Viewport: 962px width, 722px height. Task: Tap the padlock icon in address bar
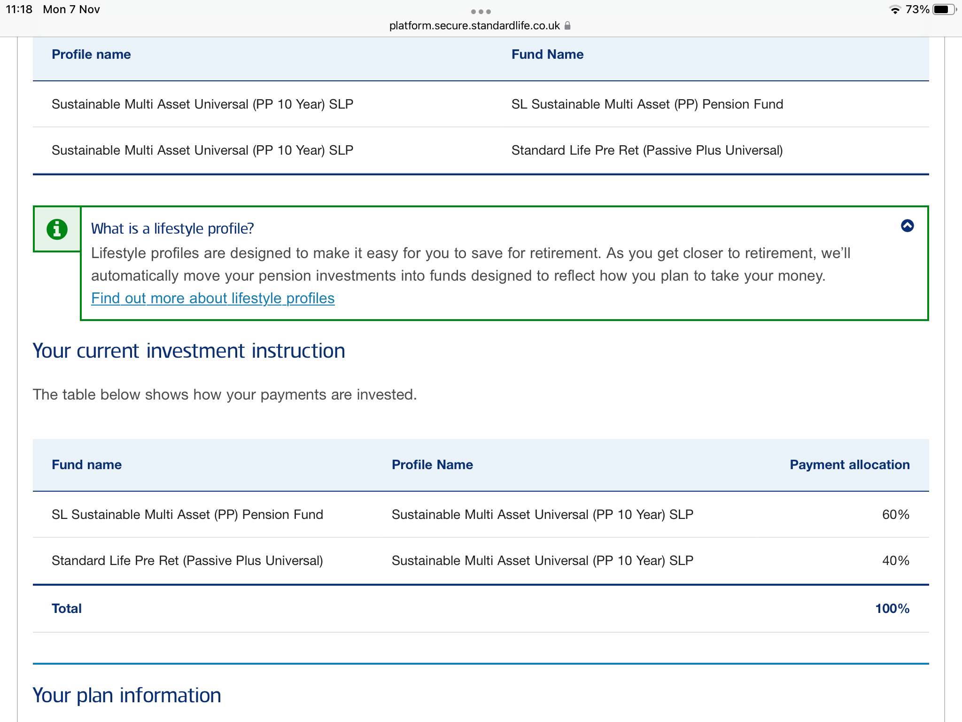click(567, 25)
